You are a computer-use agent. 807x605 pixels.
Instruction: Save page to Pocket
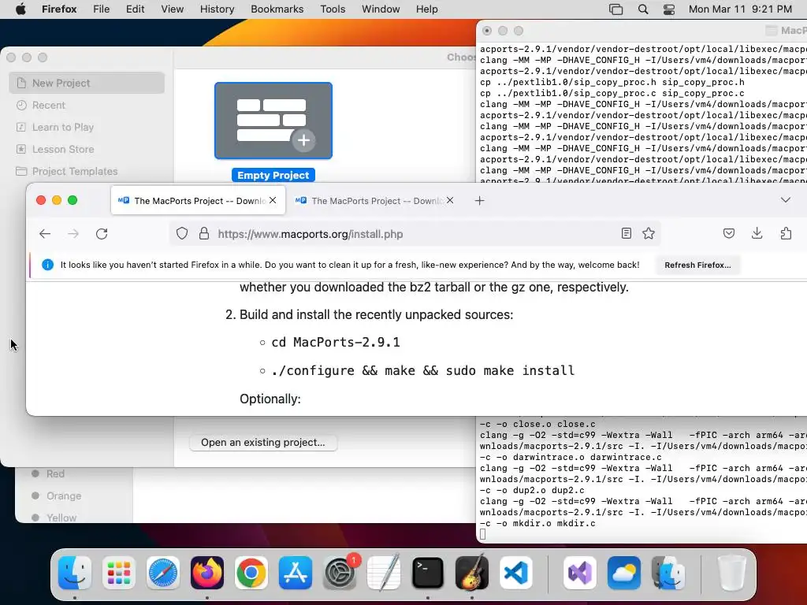(x=729, y=233)
